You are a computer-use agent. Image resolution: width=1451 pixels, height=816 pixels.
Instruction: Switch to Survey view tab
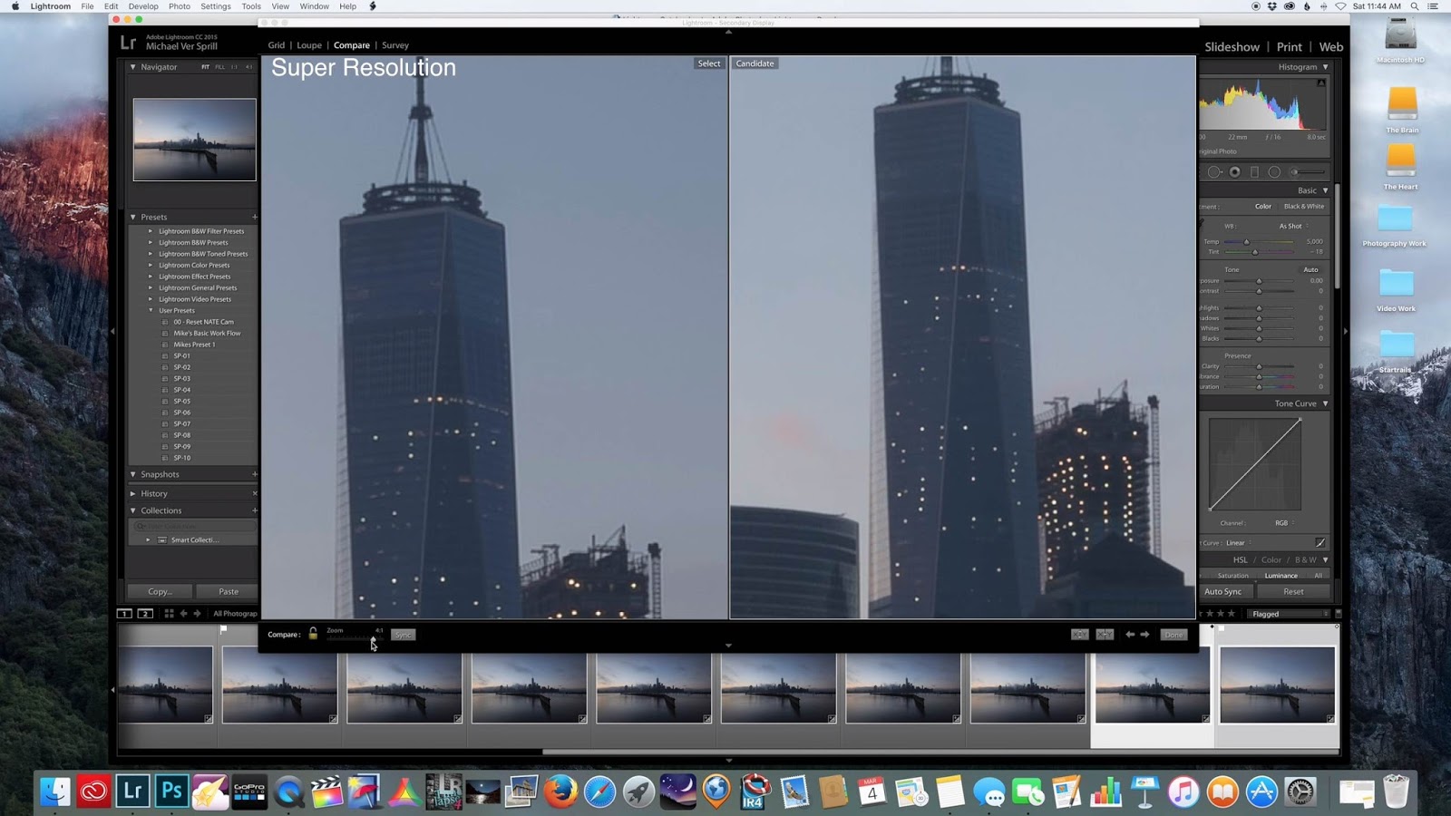click(x=395, y=45)
